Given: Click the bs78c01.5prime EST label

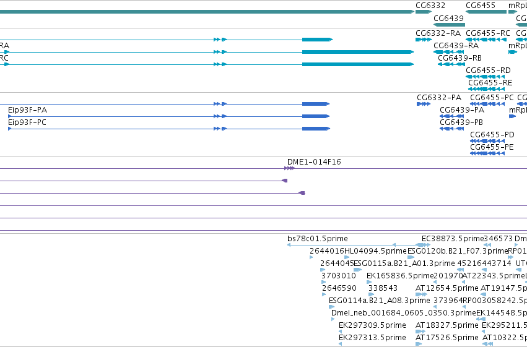Looking at the screenshot, I should point(317,239).
